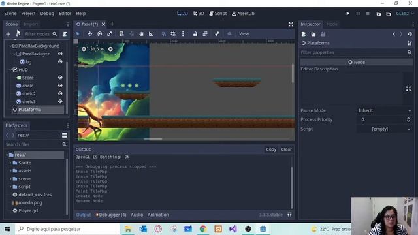The image size is (418, 235).
Task: Switch to the Script workspace
Action: 218,14
